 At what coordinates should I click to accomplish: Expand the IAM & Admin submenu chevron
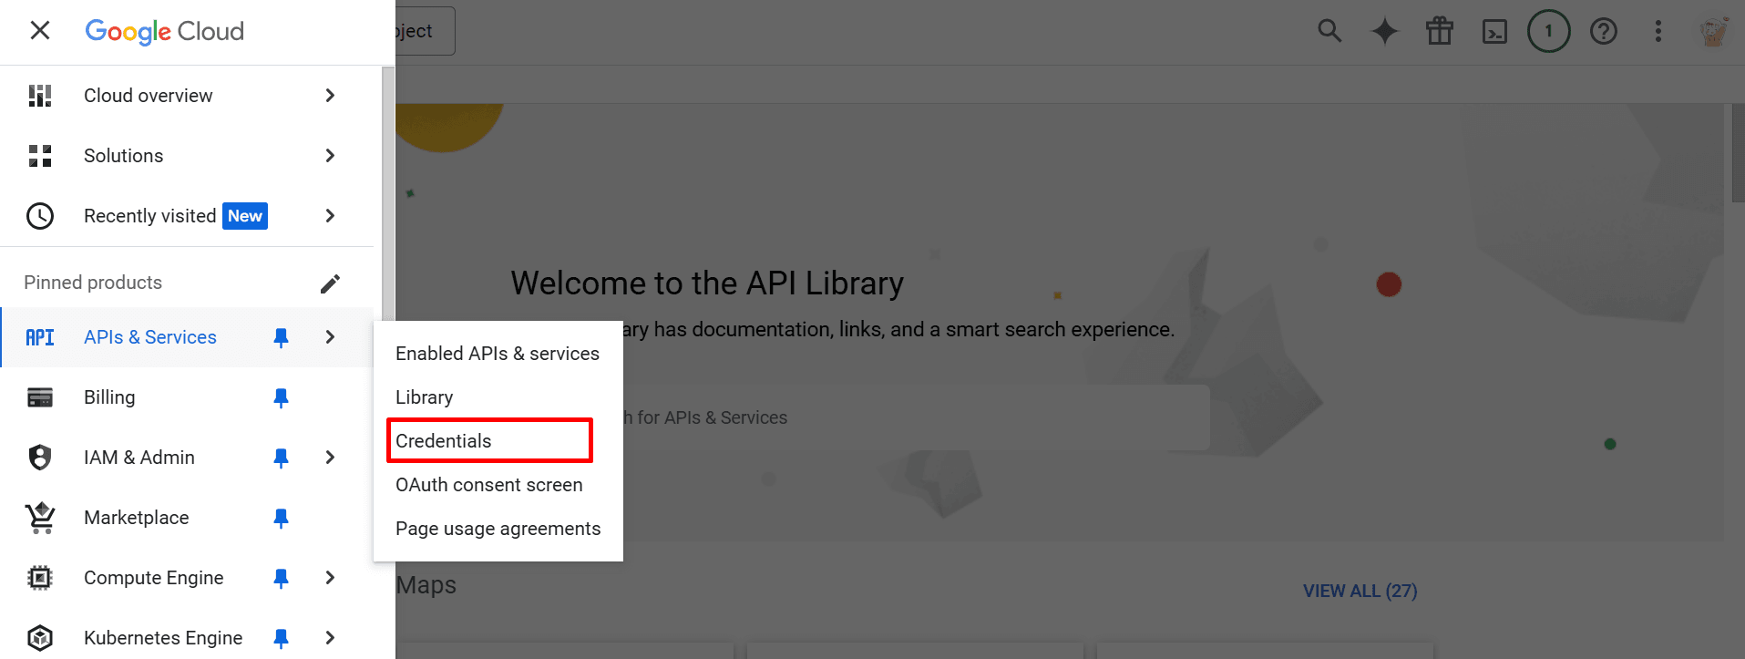coord(330,458)
